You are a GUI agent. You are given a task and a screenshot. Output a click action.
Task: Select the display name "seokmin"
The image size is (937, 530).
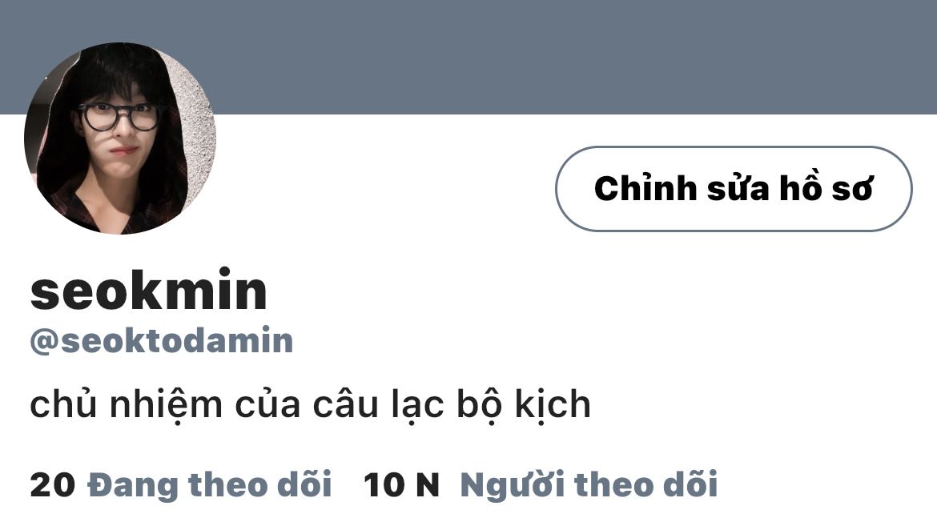(x=148, y=291)
